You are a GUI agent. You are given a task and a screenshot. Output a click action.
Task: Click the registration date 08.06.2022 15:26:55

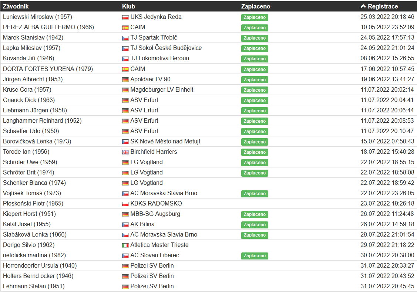(x=387, y=58)
